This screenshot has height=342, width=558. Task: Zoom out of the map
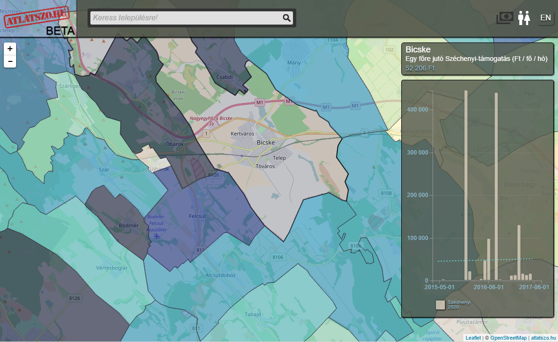tap(10, 61)
